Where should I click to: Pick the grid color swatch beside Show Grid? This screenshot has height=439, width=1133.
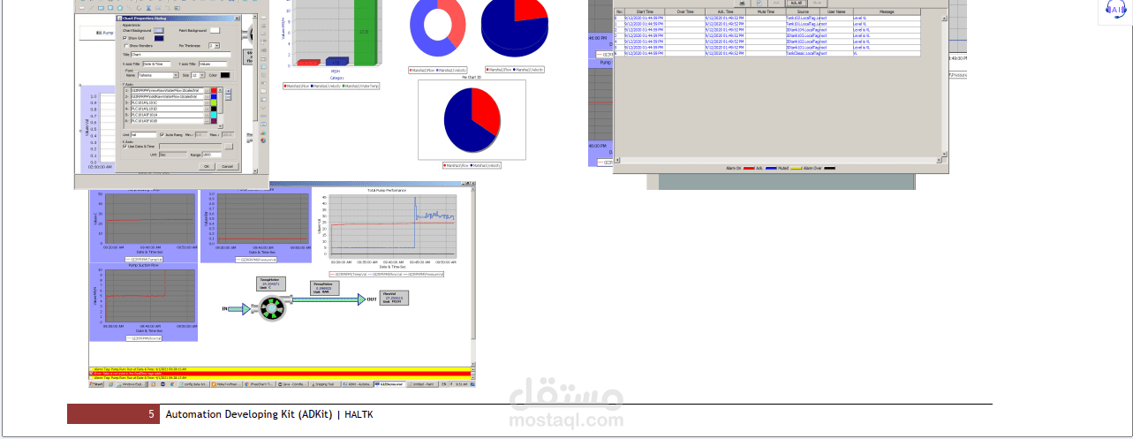tap(159, 38)
